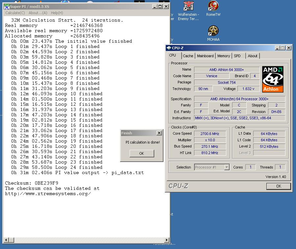Image resolution: width=296 pixels, height=249 pixels.
Task: Click the Real memory =2146746368 line
Action: pos(54,25)
